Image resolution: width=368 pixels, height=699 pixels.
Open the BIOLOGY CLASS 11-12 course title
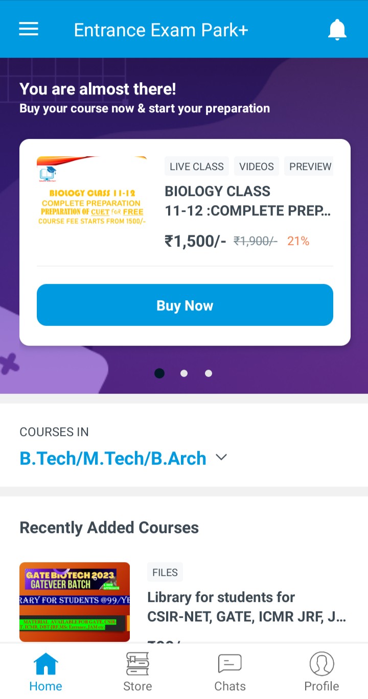pos(247,201)
